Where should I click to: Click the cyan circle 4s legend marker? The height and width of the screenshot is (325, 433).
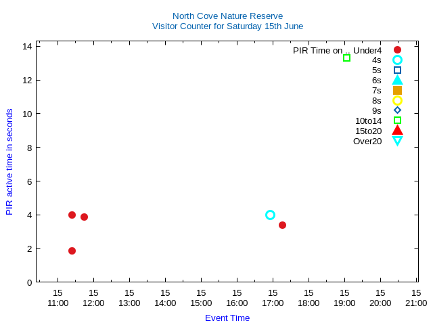pos(397,60)
